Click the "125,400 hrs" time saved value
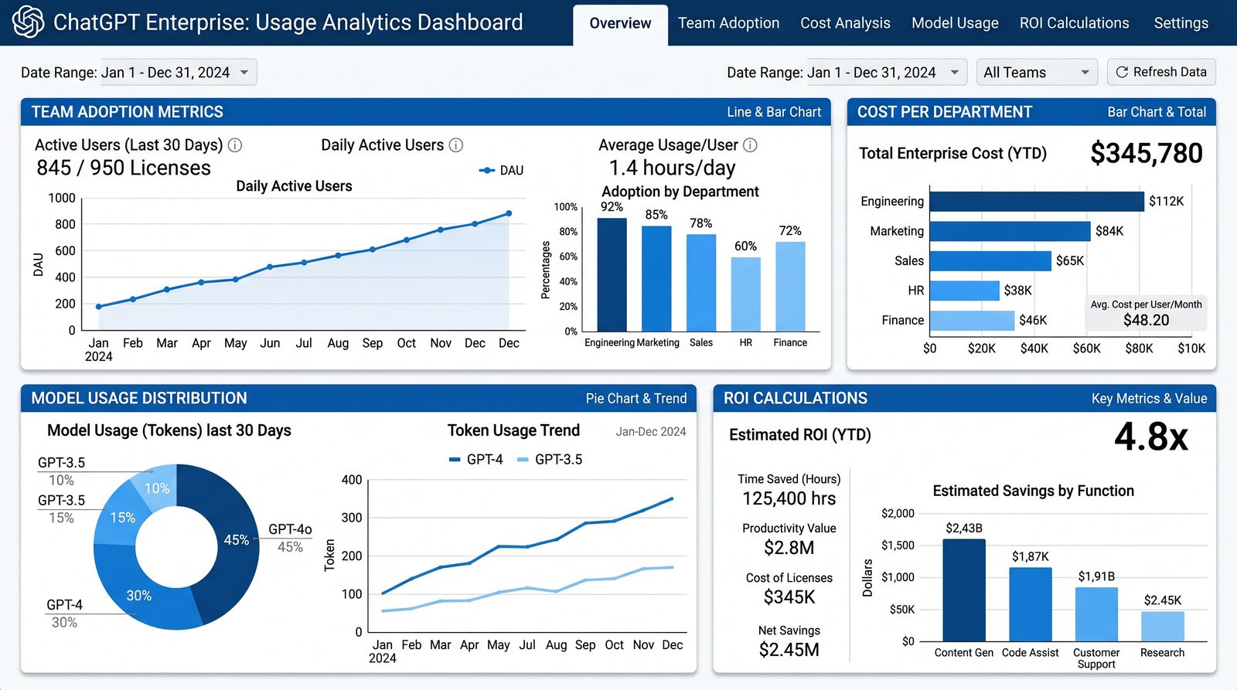 789,499
